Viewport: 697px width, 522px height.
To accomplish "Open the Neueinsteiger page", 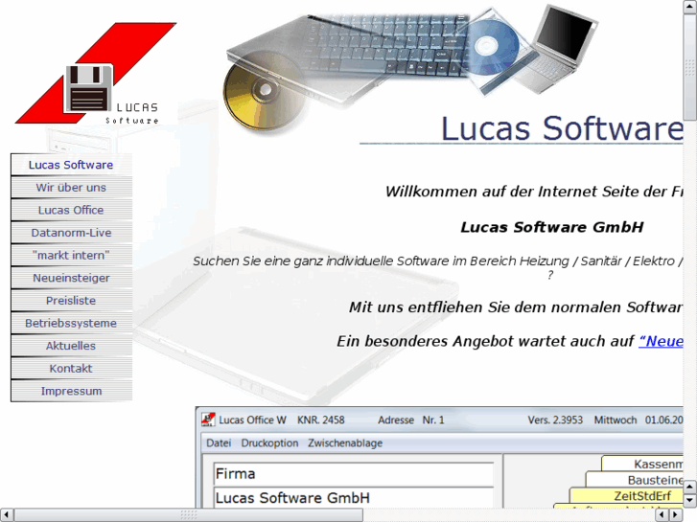I will pyautogui.click(x=71, y=278).
